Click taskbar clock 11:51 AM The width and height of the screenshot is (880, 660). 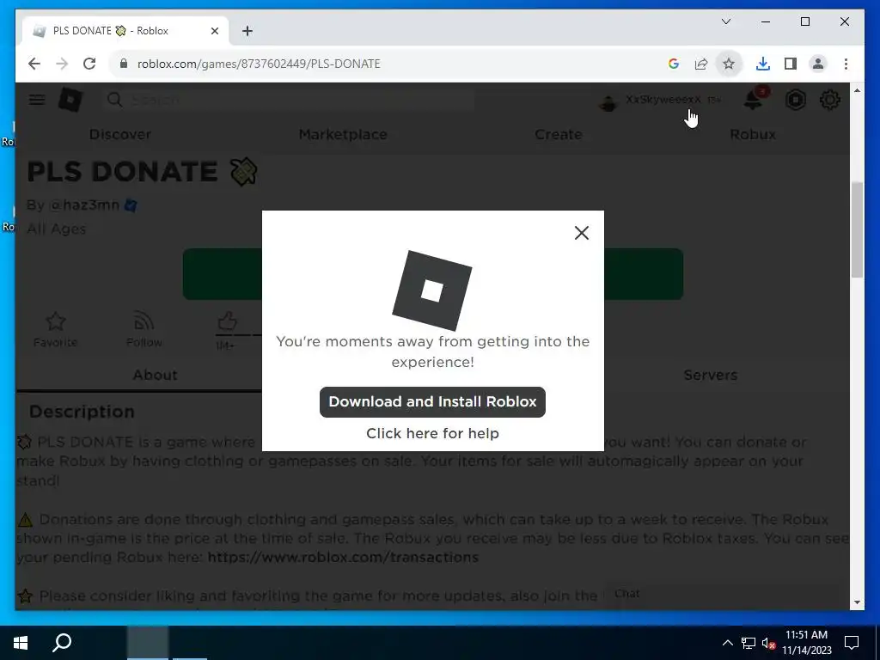pyautogui.click(x=806, y=635)
